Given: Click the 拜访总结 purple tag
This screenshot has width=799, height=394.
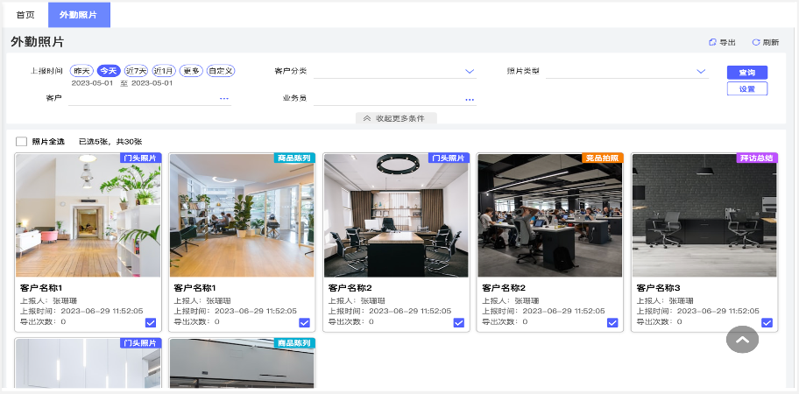Looking at the screenshot, I should (x=757, y=158).
